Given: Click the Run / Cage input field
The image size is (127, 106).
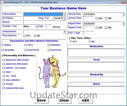Looking at the screenshot, I should [x=89, y=33].
